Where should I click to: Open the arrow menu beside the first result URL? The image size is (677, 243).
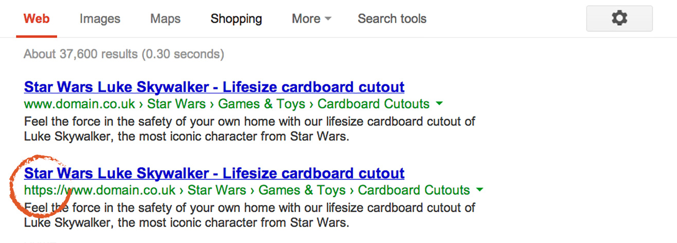(439, 104)
